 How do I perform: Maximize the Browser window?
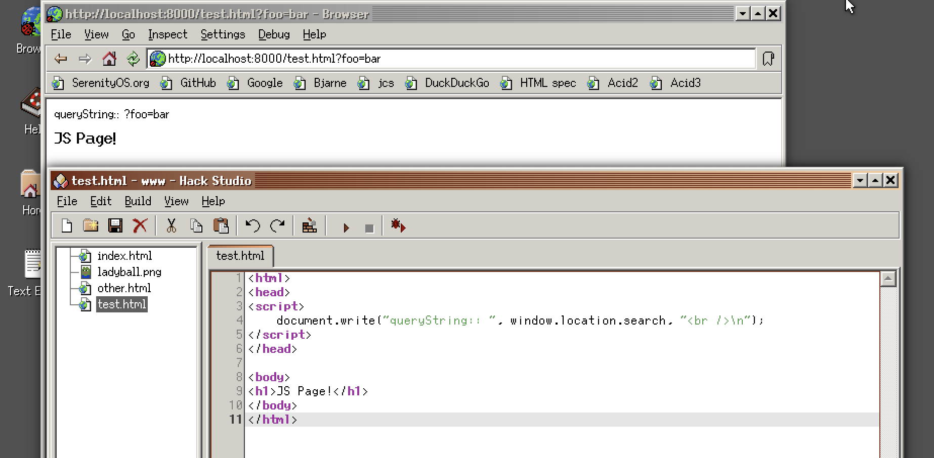point(757,14)
